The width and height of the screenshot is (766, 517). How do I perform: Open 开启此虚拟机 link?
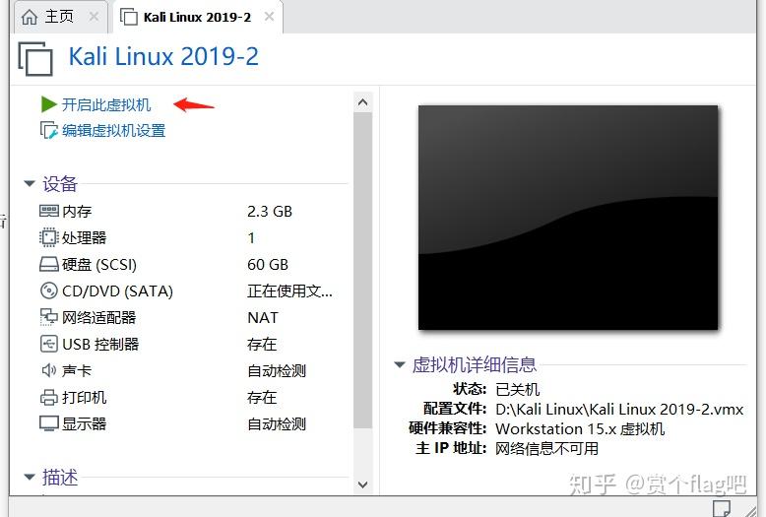coord(106,104)
